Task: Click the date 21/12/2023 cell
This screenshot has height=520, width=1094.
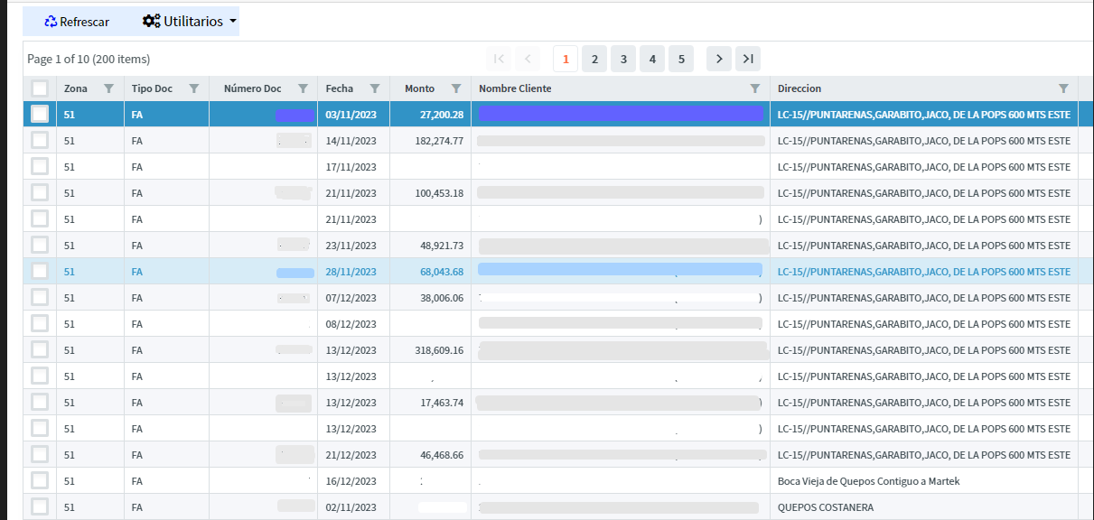Action: (x=353, y=455)
